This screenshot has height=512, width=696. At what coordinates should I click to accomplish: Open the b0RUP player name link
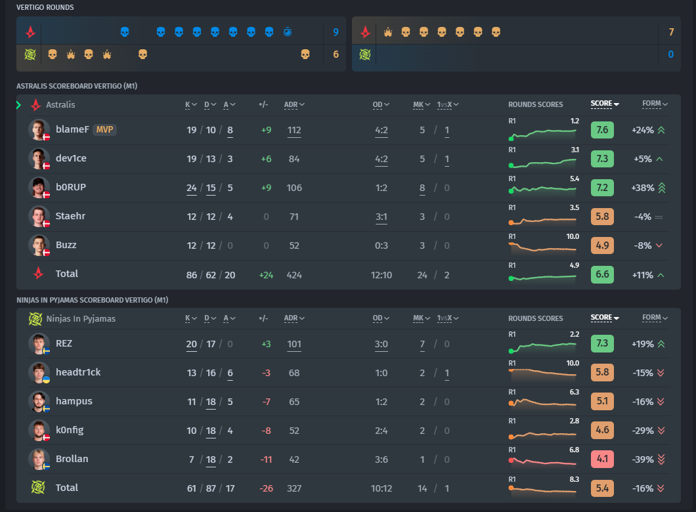click(x=70, y=187)
